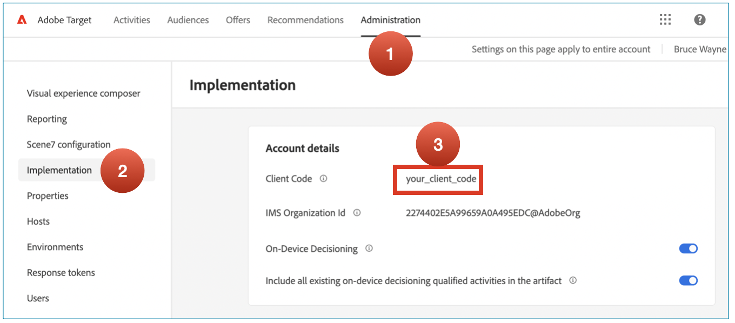Screen dimensions: 735x323
Task: Click the On-Device Decisioning label
Action: click(x=312, y=249)
